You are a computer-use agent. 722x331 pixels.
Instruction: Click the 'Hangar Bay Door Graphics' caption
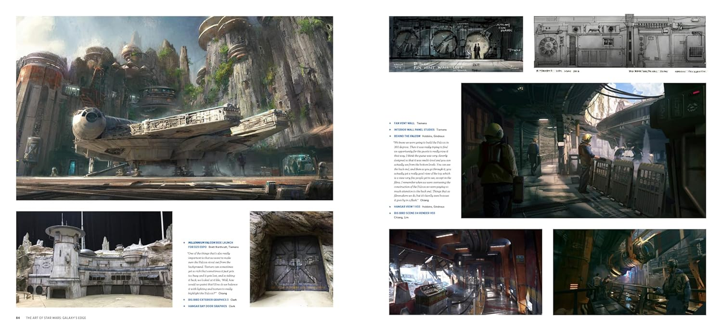(x=207, y=306)
